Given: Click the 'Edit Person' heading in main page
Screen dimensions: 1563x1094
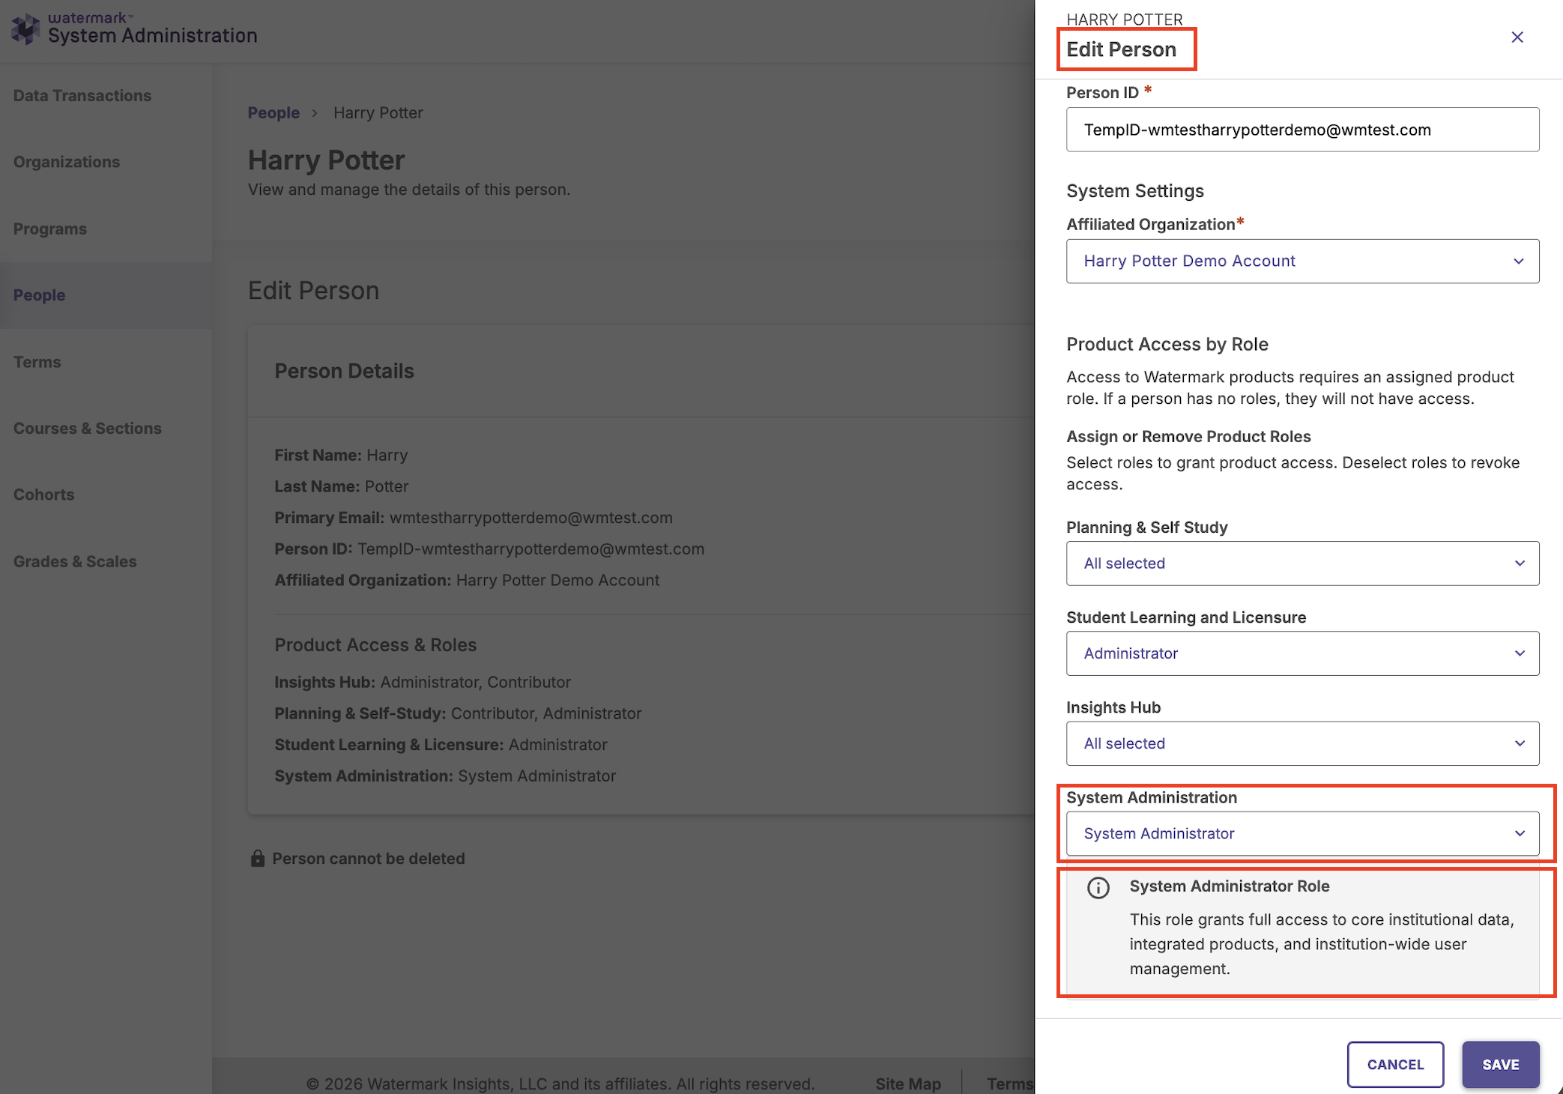Looking at the screenshot, I should 313,291.
